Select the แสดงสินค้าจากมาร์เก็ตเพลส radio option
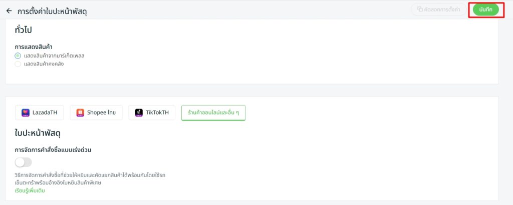513x205 pixels. pyautogui.click(x=18, y=55)
